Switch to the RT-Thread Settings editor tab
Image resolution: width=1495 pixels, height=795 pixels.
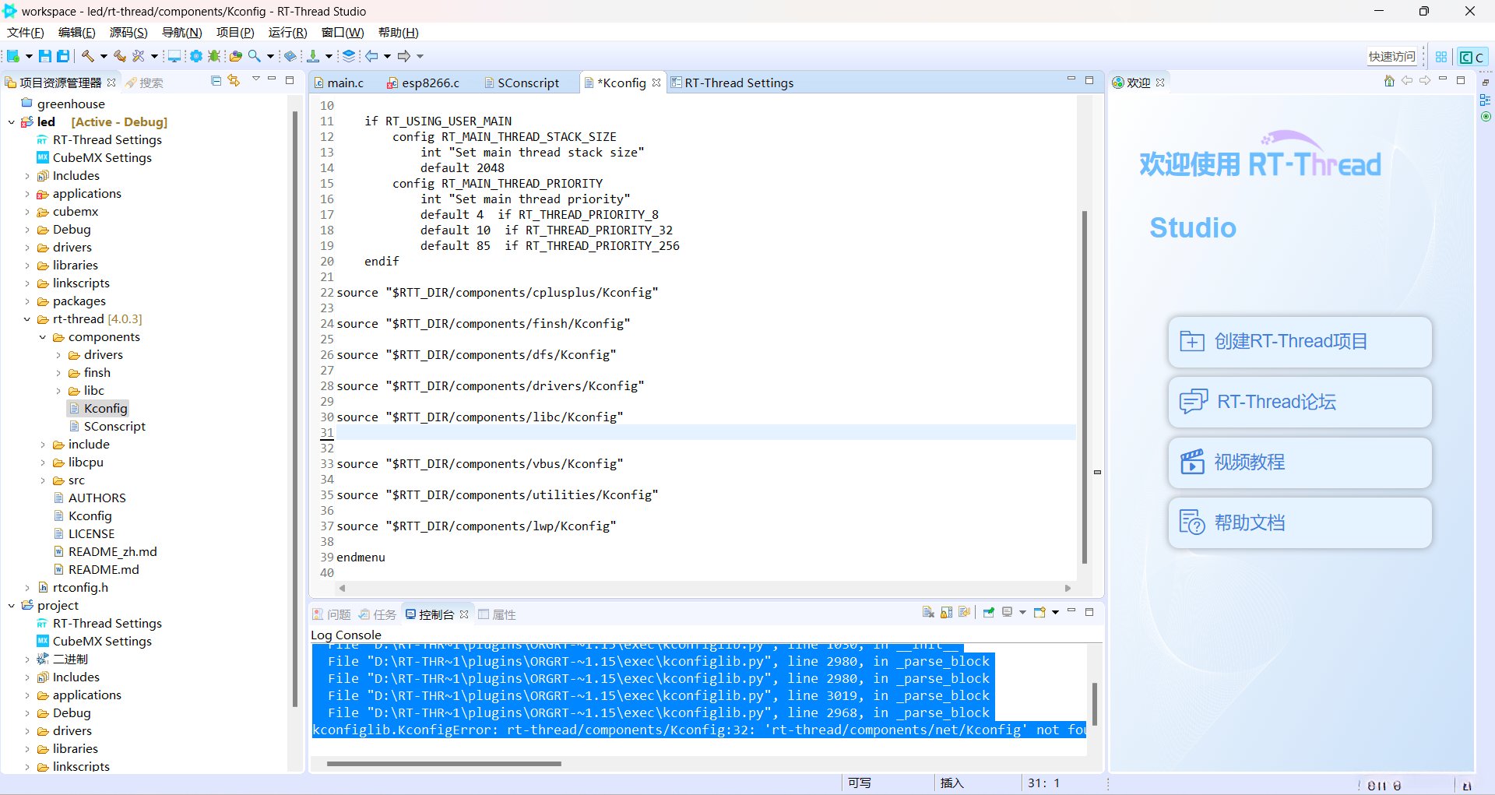point(732,83)
